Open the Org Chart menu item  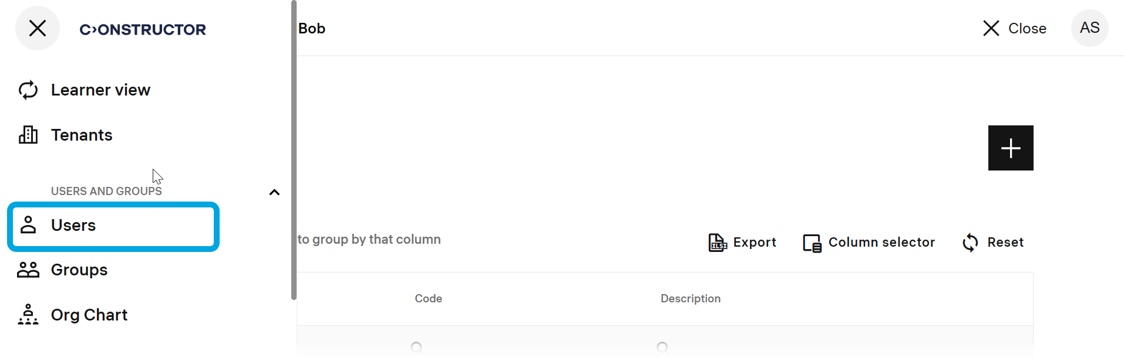pos(89,315)
